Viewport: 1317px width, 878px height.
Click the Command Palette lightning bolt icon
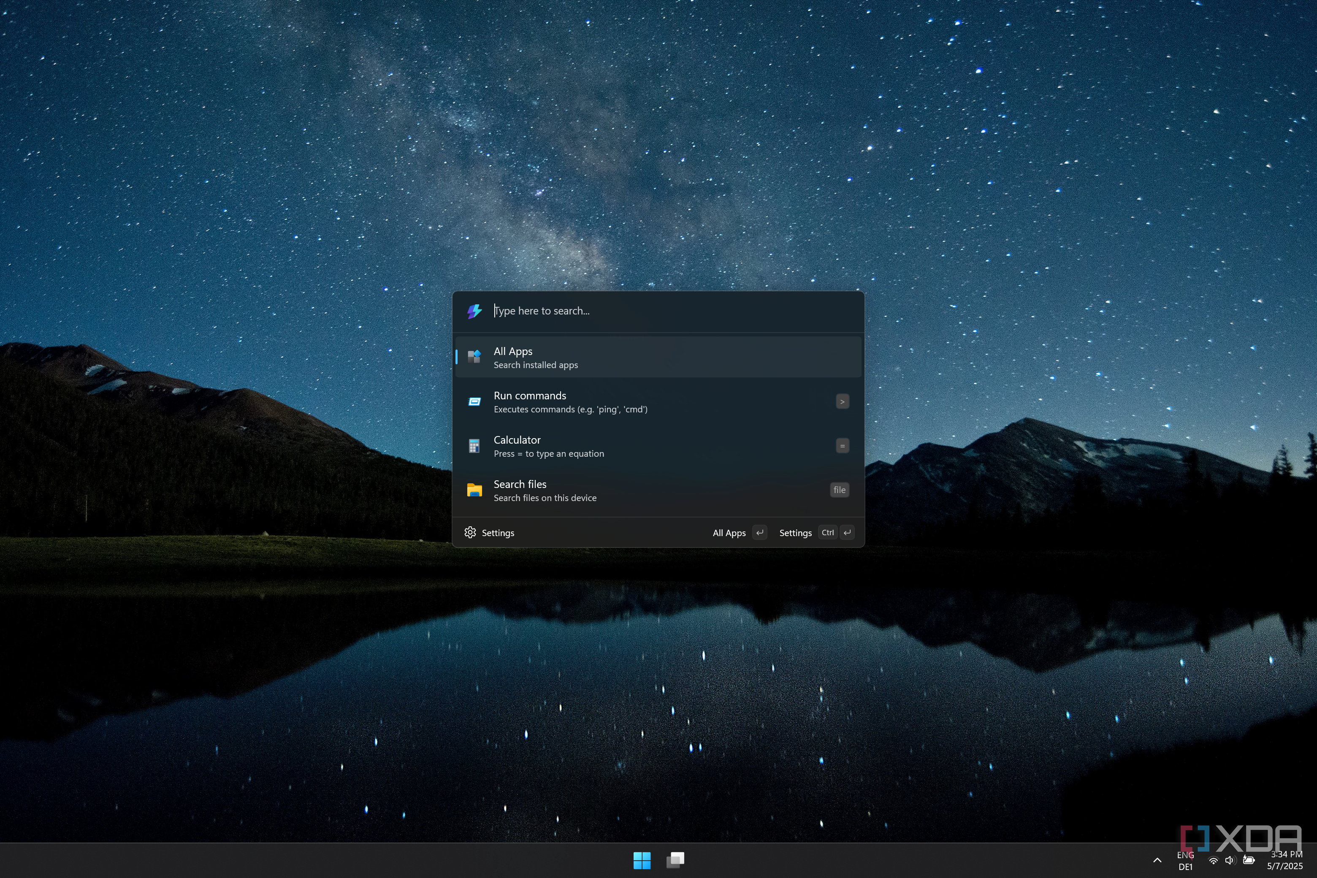pos(474,311)
